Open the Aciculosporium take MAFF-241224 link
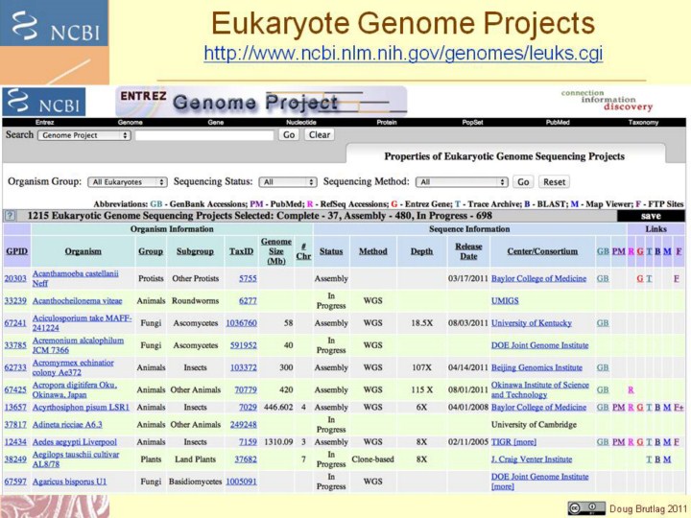 coord(82,323)
